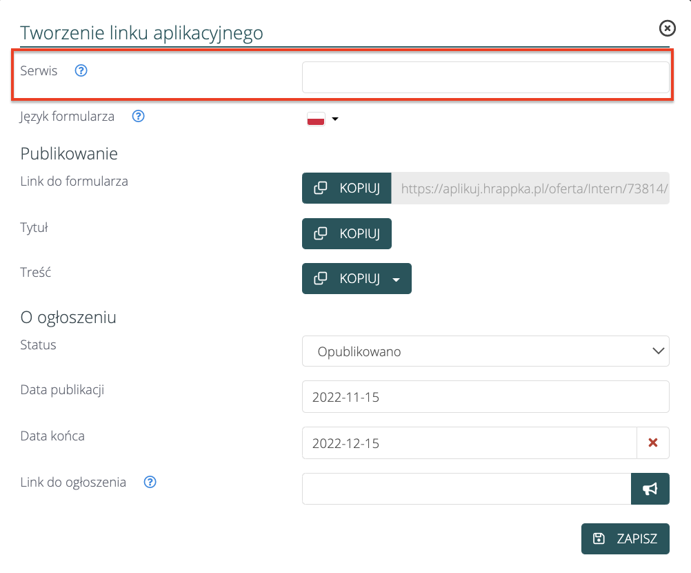Save the form with ZAPISZ
This screenshot has height=573, width=691.
[625, 538]
